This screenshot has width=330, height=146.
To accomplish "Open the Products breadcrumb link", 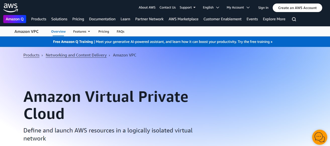I will [31, 55].
